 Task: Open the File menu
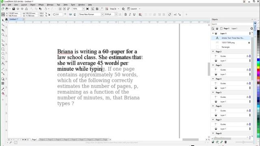pos(3,5)
